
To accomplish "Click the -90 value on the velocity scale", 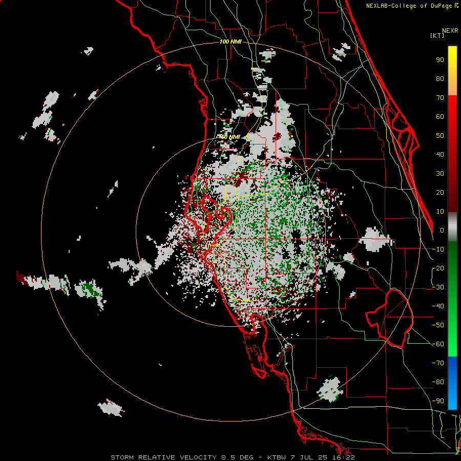I will point(438,401).
